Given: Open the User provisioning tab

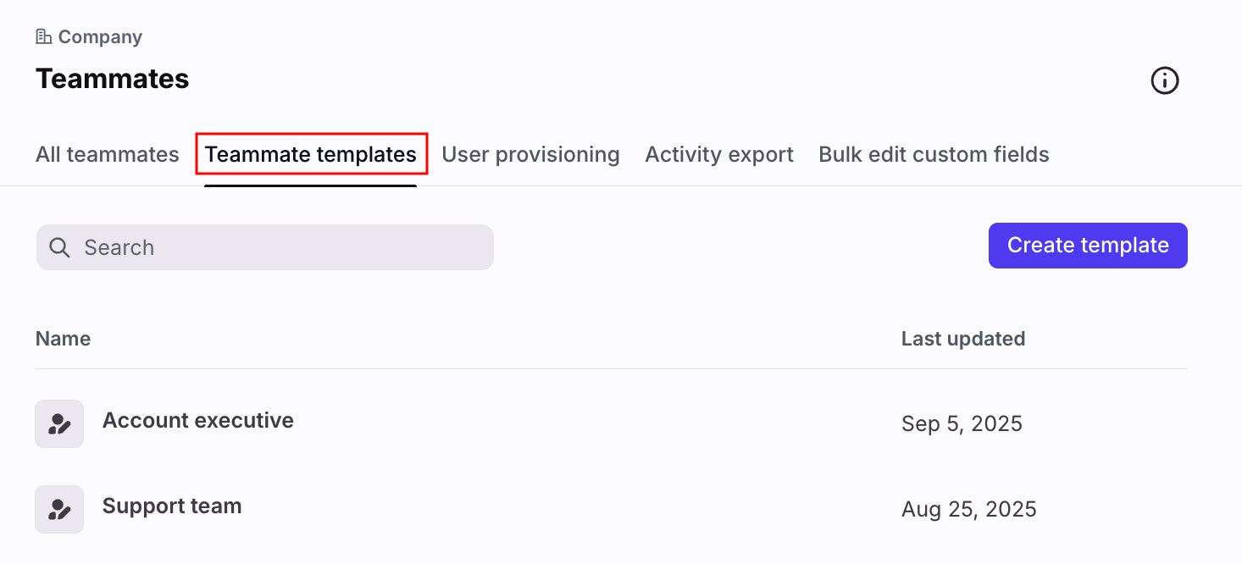Looking at the screenshot, I should 530,155.
